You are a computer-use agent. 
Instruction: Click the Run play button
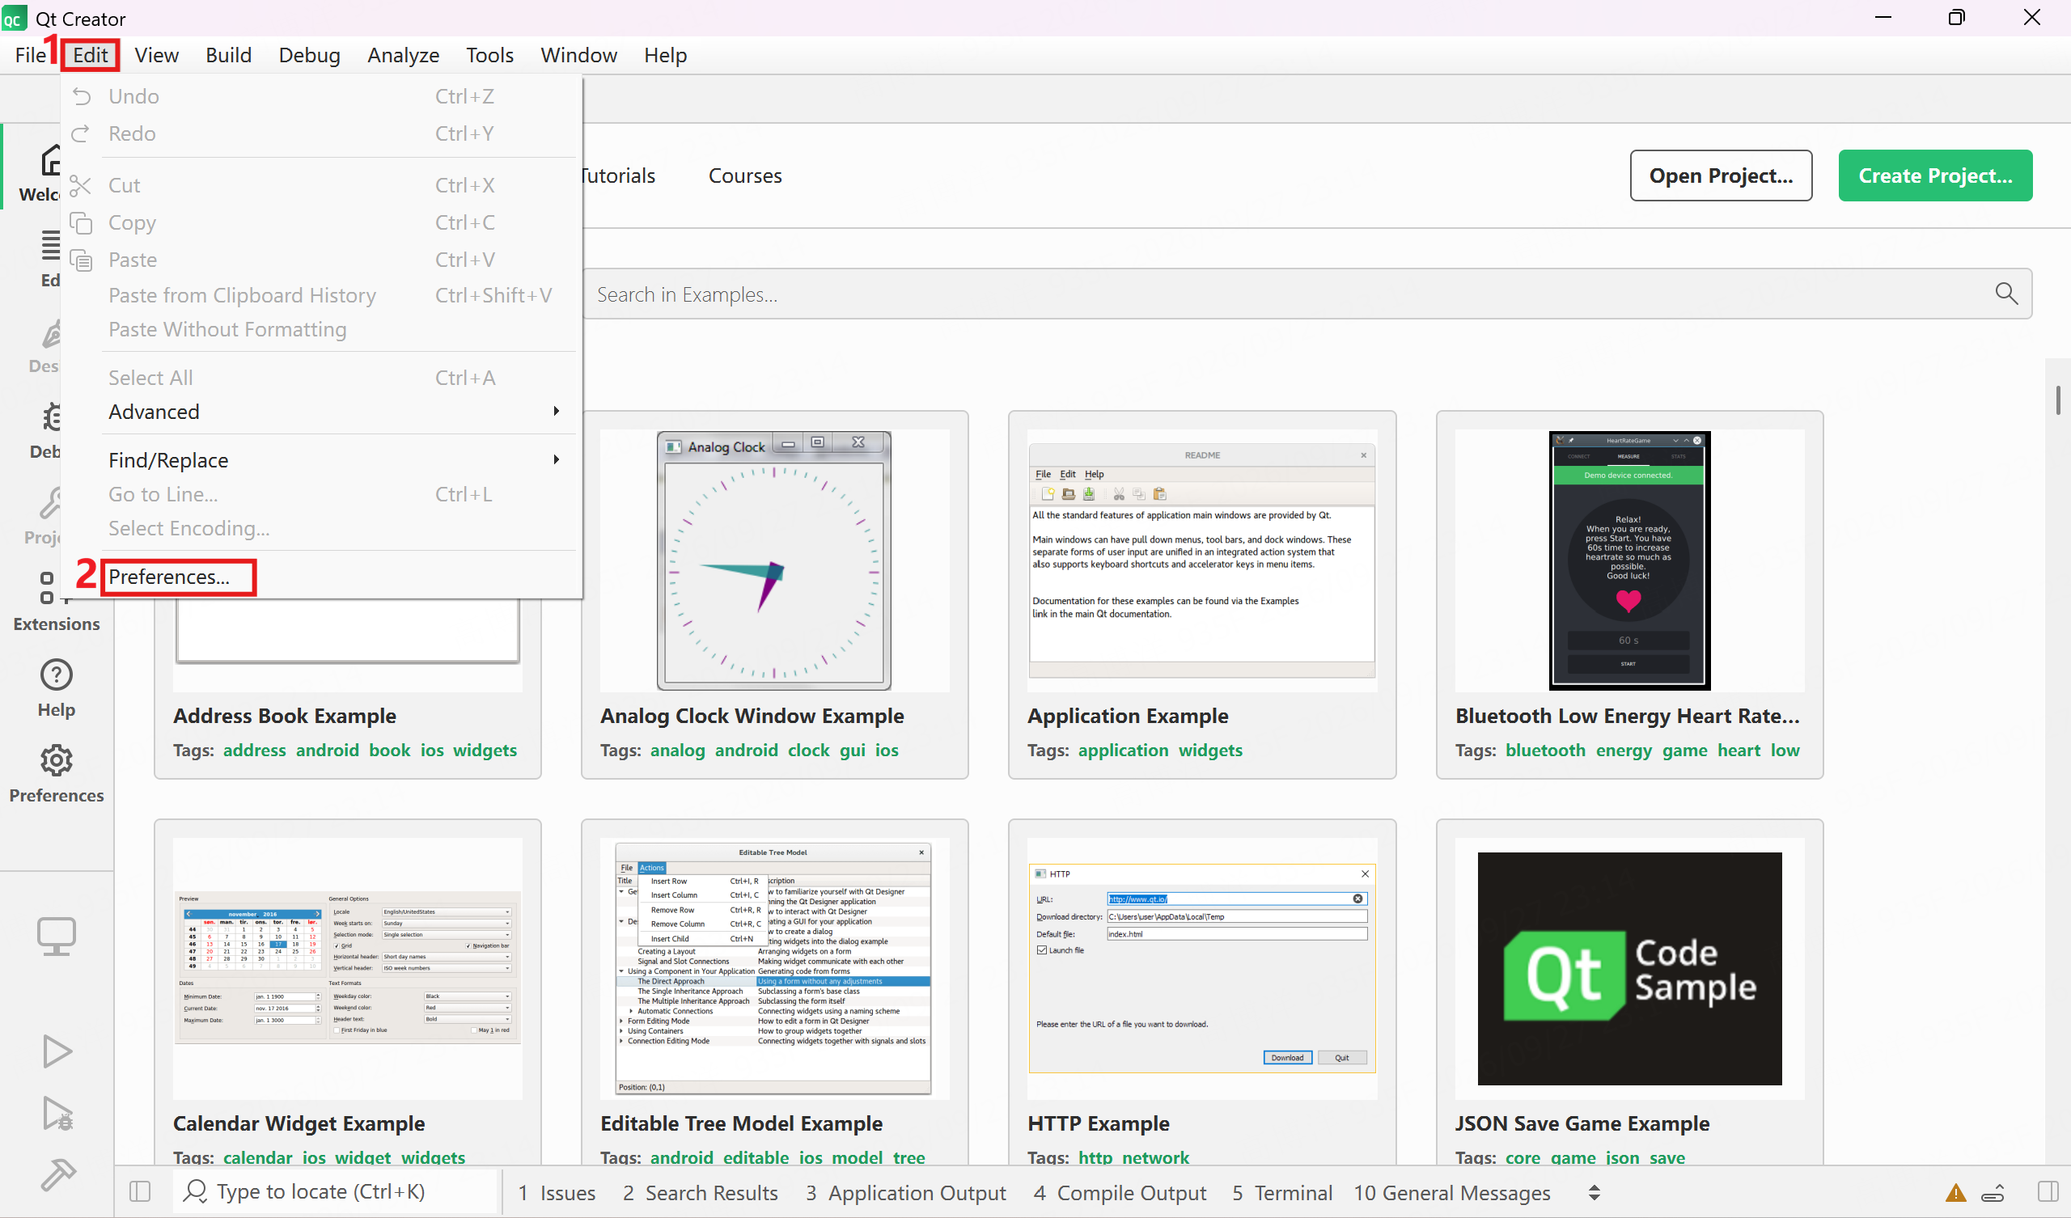tap(57, 1051)
